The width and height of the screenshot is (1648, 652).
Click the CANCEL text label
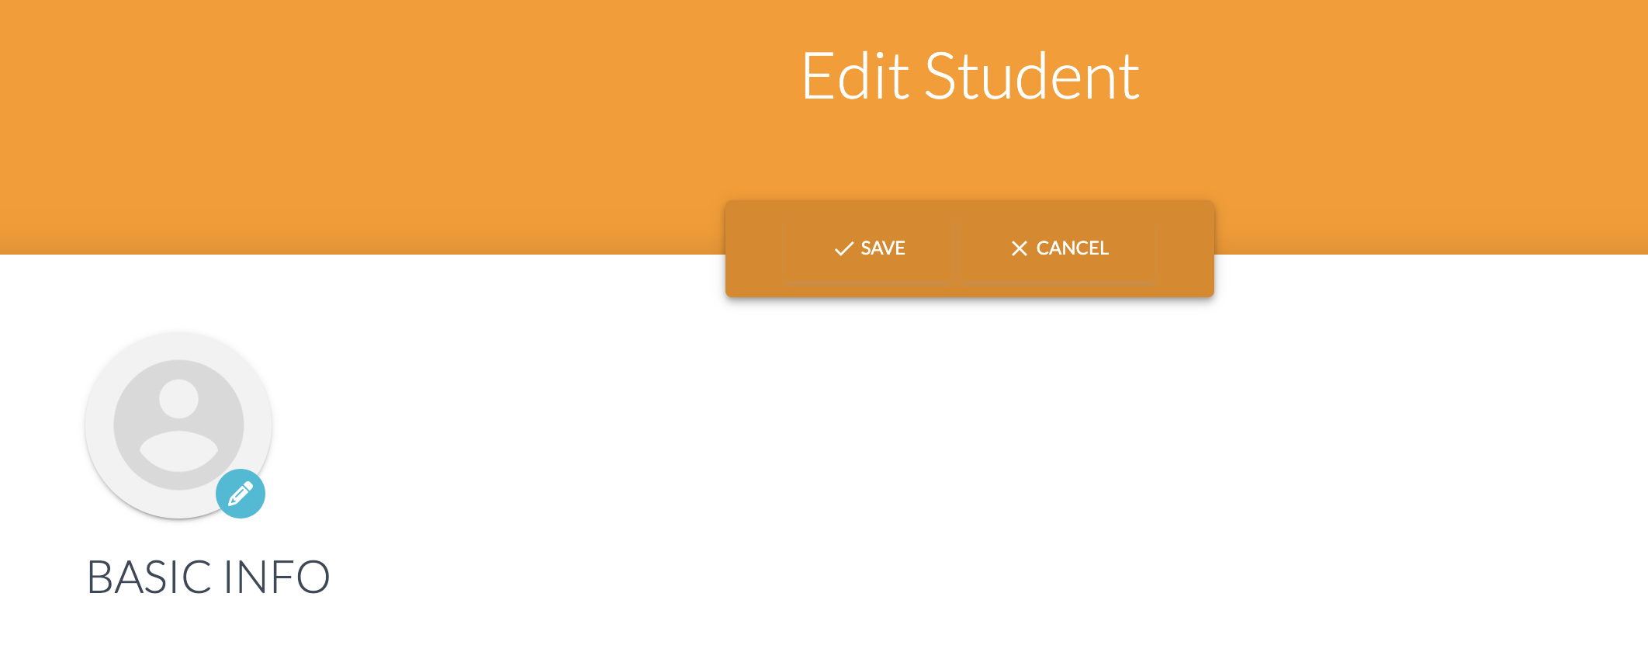(x=1072, y=248)
